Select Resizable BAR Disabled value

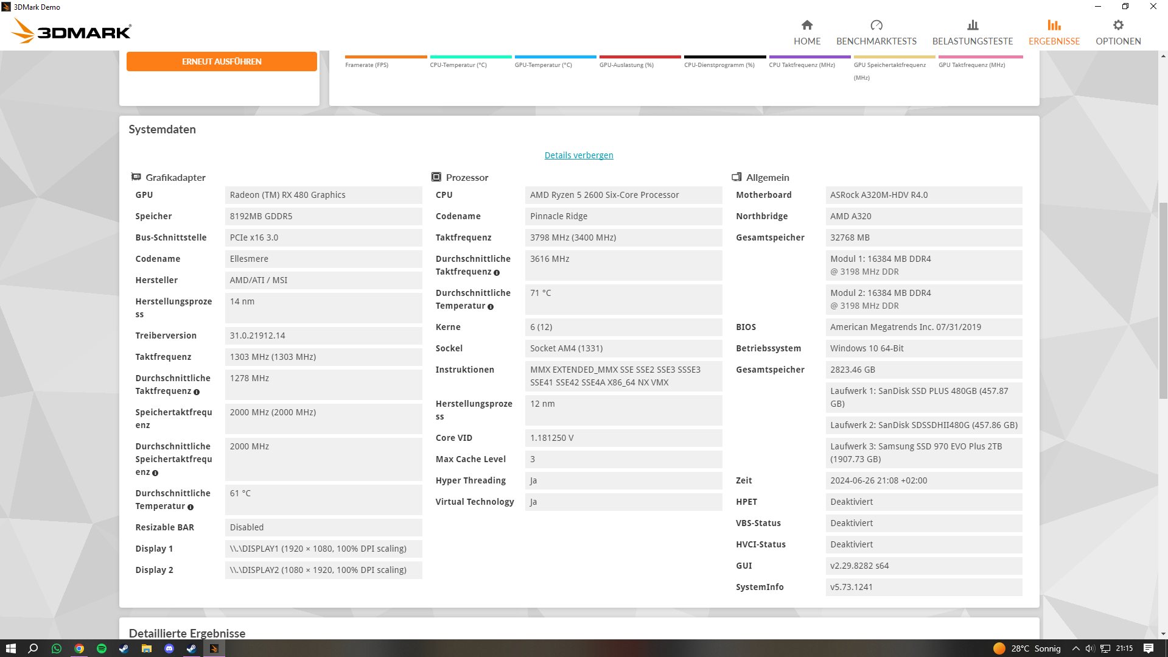click(x=323, y=527)
